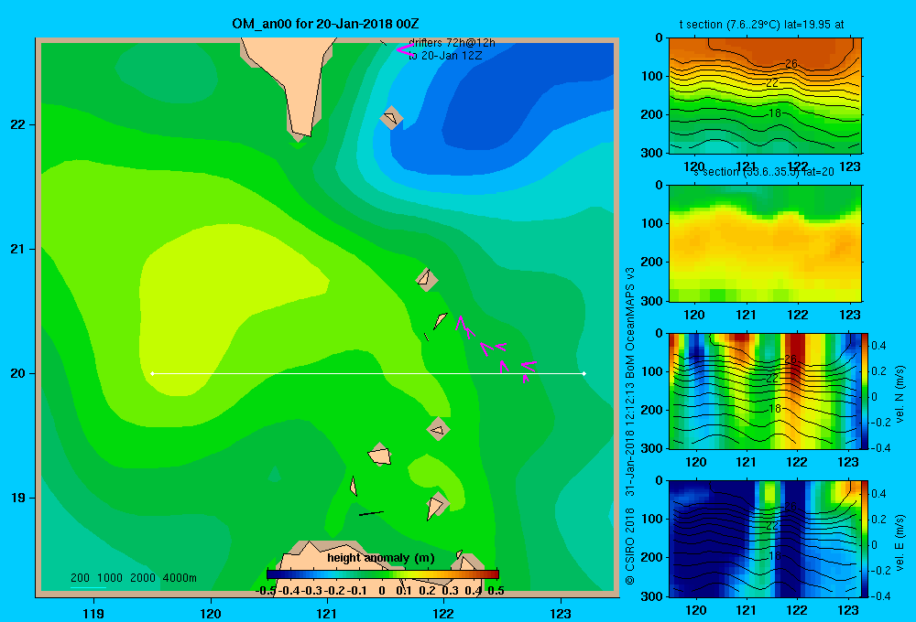
Task: Click the west diamond endpoint of white section line
Action: pos(152,373)
